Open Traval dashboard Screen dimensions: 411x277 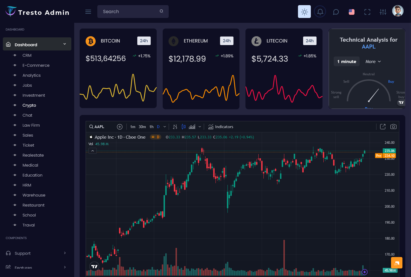29,225
